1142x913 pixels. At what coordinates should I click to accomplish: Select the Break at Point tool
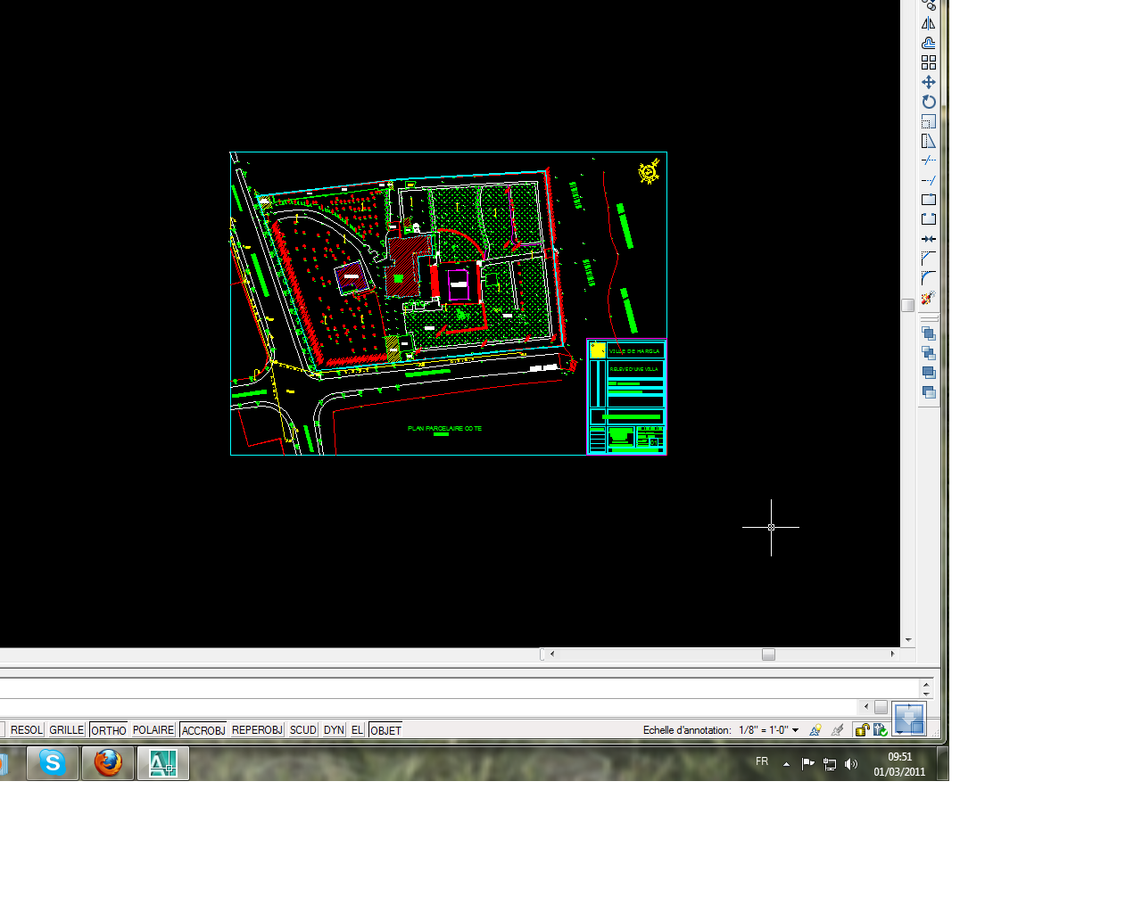click(929, 200)
